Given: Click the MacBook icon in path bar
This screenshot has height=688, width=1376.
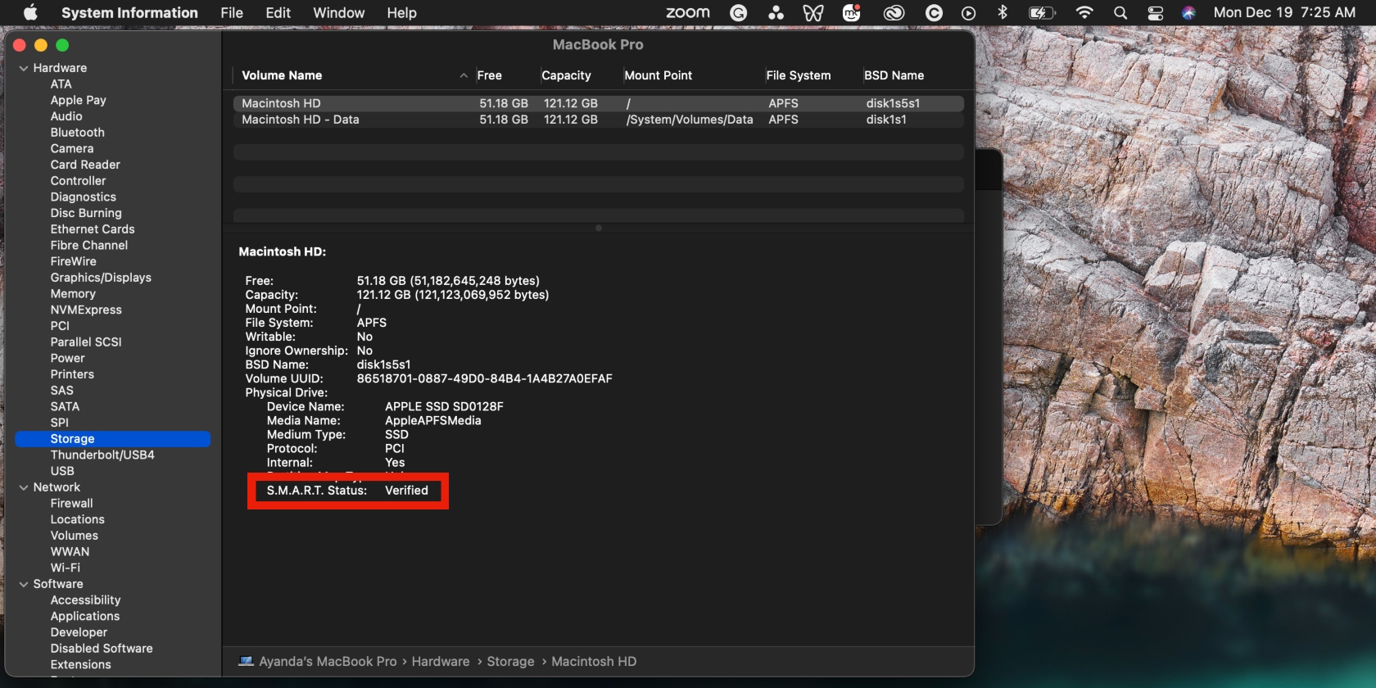Looking at the screenshot, I should [246, 661].
